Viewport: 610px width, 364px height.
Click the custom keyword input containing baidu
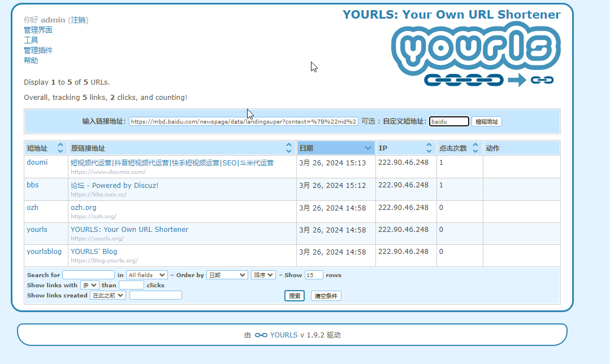click(x=449, y=121)
